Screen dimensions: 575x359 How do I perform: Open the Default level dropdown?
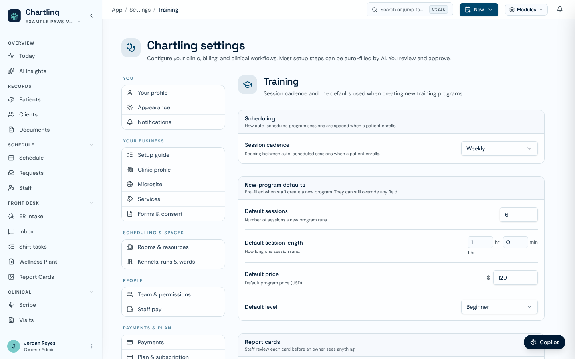tap(499, 307)
